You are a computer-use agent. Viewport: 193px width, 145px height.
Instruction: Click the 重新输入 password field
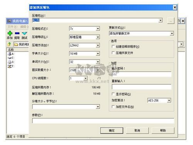coord(142,87)
